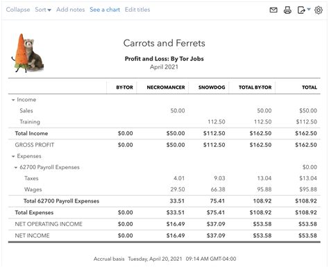Email the report using envelope icon
The width and height of the screenshot is (329, 267).
point(273,10)
